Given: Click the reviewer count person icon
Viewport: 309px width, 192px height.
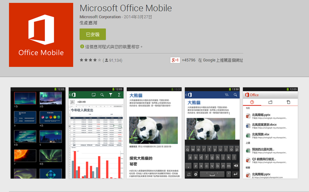Looking at the screenshot, I should coord(107,60).
